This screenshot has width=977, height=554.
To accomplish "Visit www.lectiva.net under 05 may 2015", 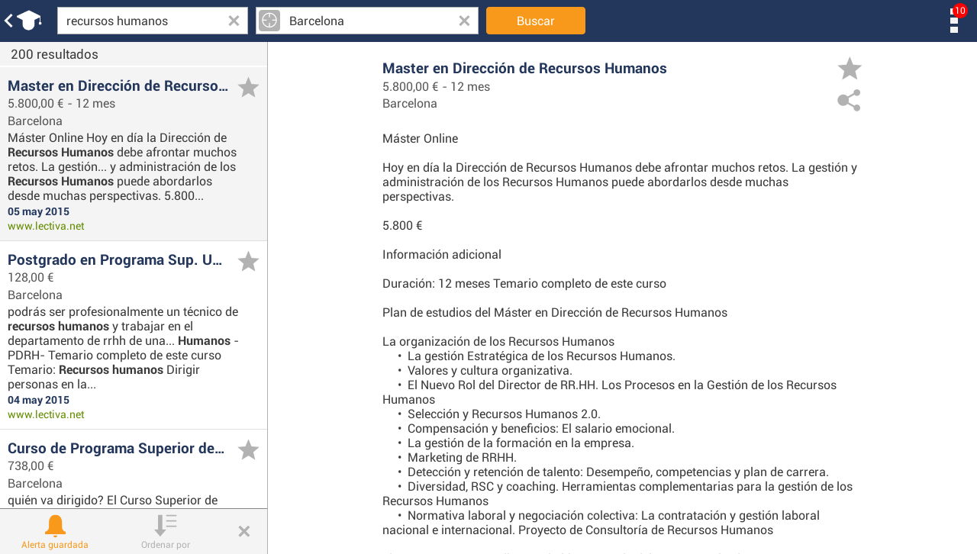I will [x=46, y=226].
